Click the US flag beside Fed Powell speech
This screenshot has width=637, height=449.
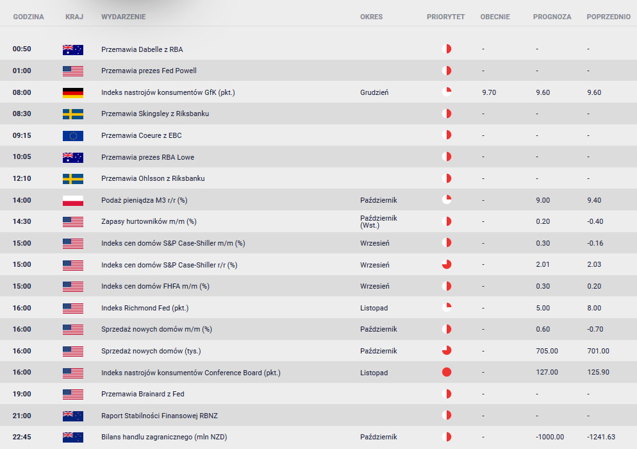(x=72, y=71)
